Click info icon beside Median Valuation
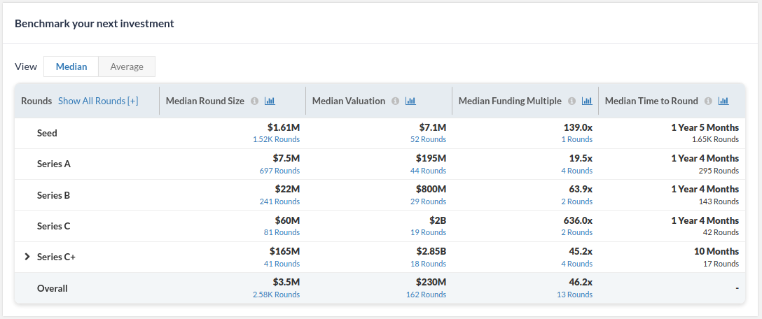762x319 pixels. click(395, 101)
